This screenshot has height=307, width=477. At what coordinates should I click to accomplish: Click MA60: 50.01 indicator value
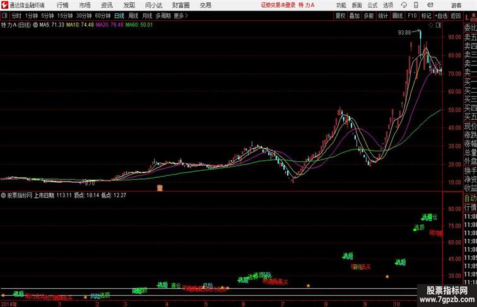[x=139, y=25]
